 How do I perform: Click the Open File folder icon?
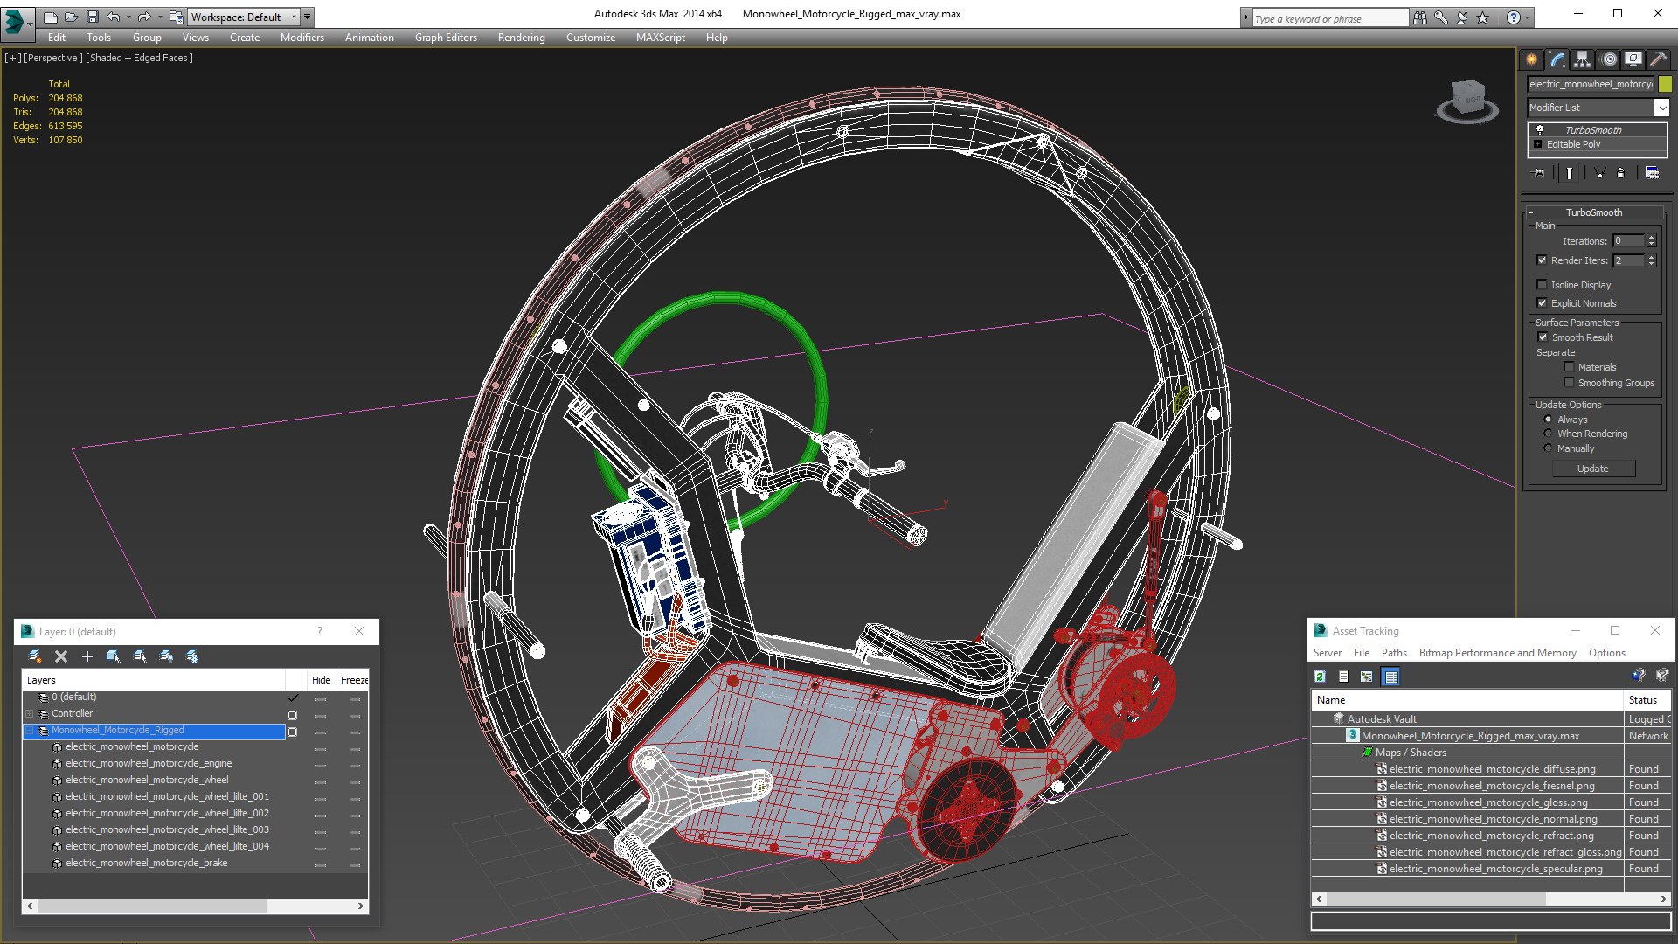(x=71, y=17)
